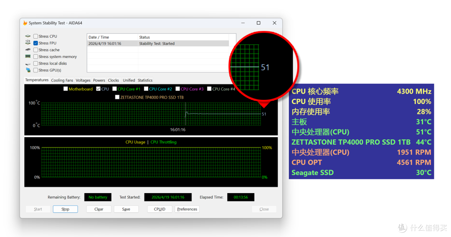Enable CPU Core #3 graph checkbox
This screenshot has height=237, width=451.
coord(178,89)
